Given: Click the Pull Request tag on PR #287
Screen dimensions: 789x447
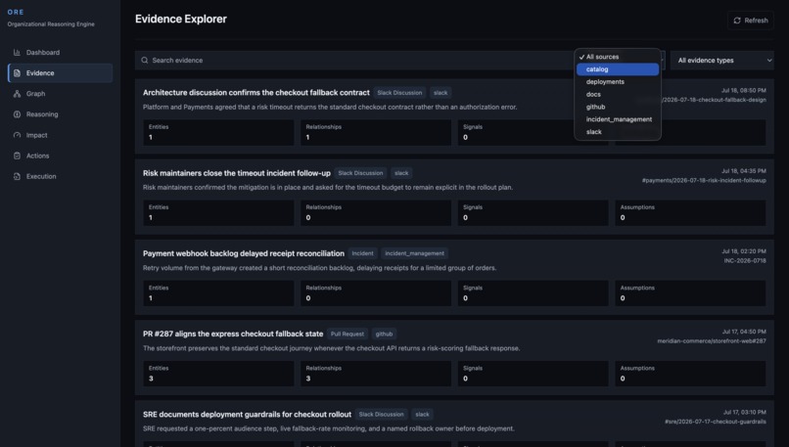Looking at the screenshot, I should tap(348, 334).
